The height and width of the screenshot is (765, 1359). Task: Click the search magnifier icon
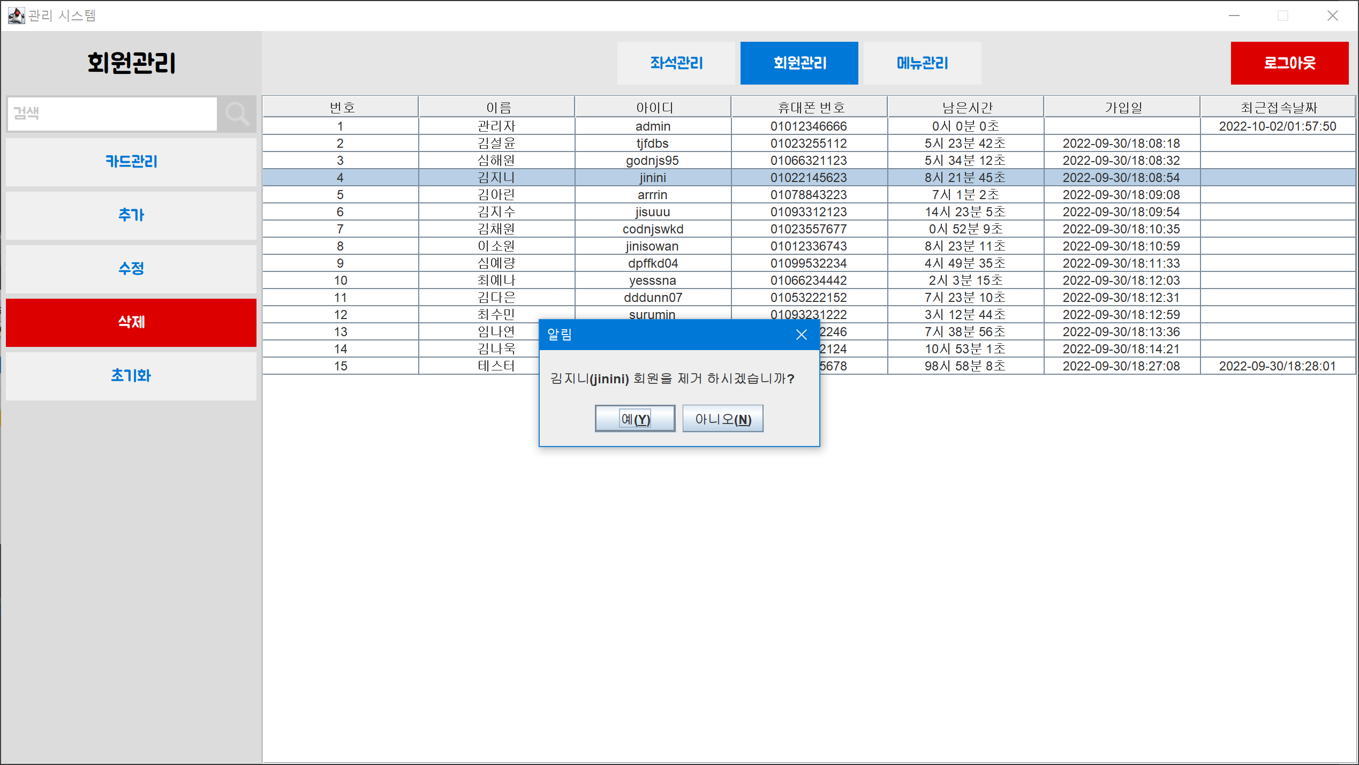click(237, 113)
